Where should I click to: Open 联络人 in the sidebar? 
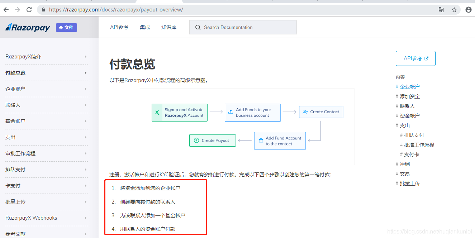tap(13, 105)
